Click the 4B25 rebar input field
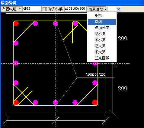The image size is (144, 128). 32,9
